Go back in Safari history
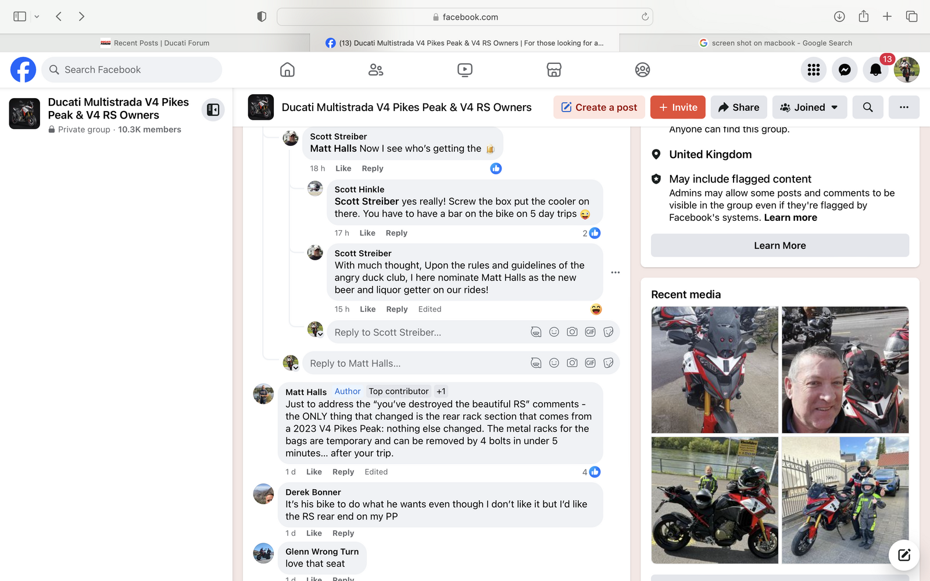930x581 pixels. click(x=59, y=17)
